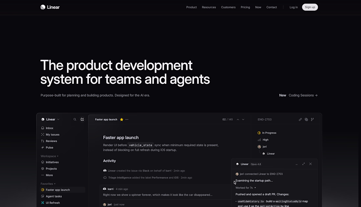The image size is (361, 207).
Task: Open Inbox in the sidebar
Action: point(62,128)
